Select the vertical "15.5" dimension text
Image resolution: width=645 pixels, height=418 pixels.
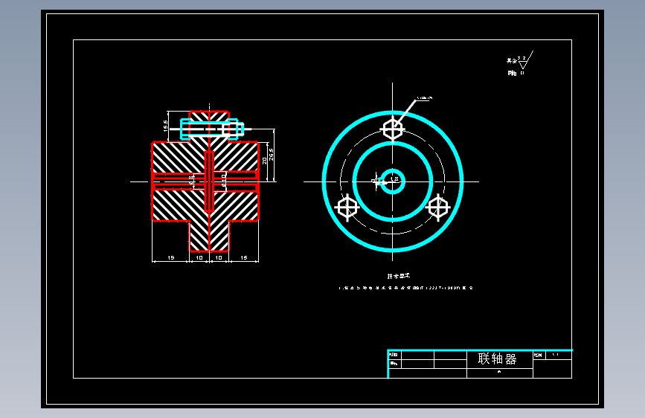(165, 126)
